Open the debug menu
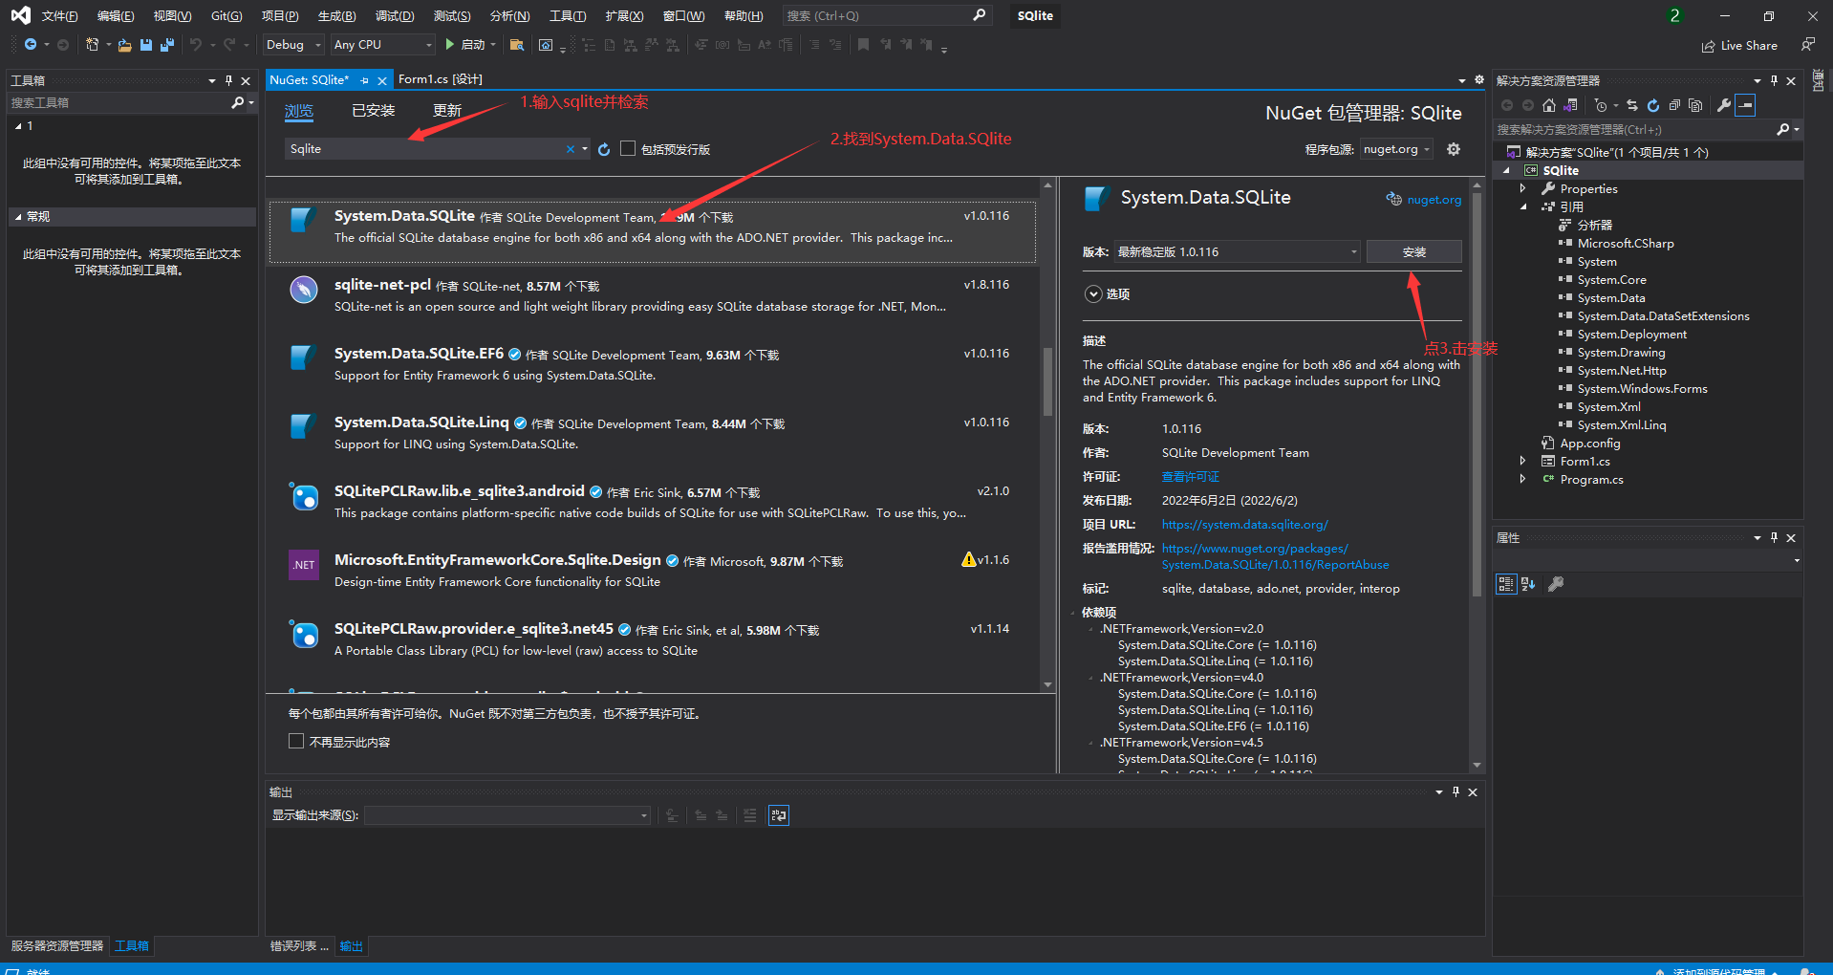The image size is (1833, 975). 395,16
